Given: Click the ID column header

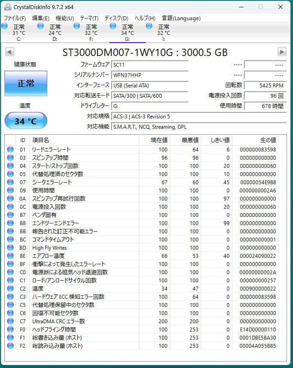Looking at the screenshot, I should pos(22,140).
